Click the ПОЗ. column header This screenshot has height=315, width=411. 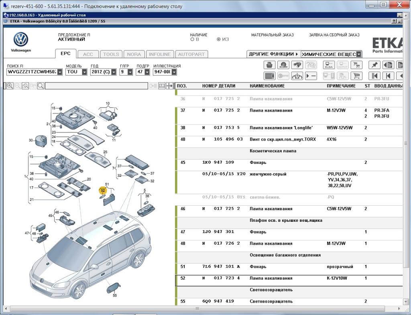pos(182,86)
